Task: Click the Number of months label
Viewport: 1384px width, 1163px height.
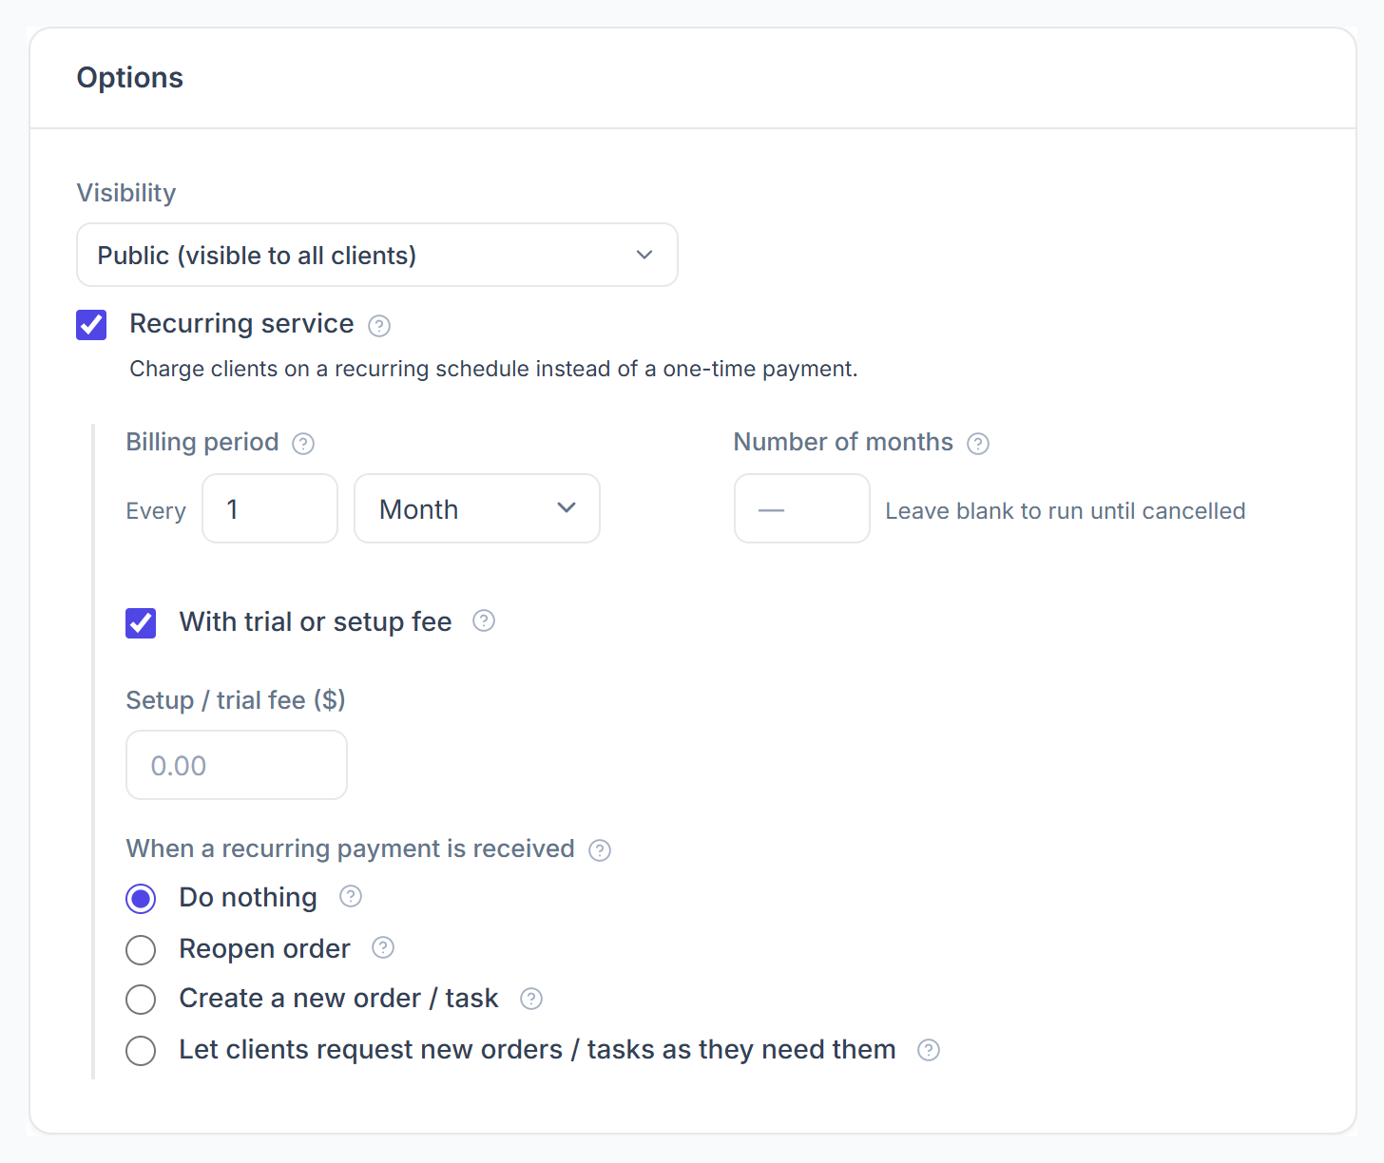Action: point(843,442)
